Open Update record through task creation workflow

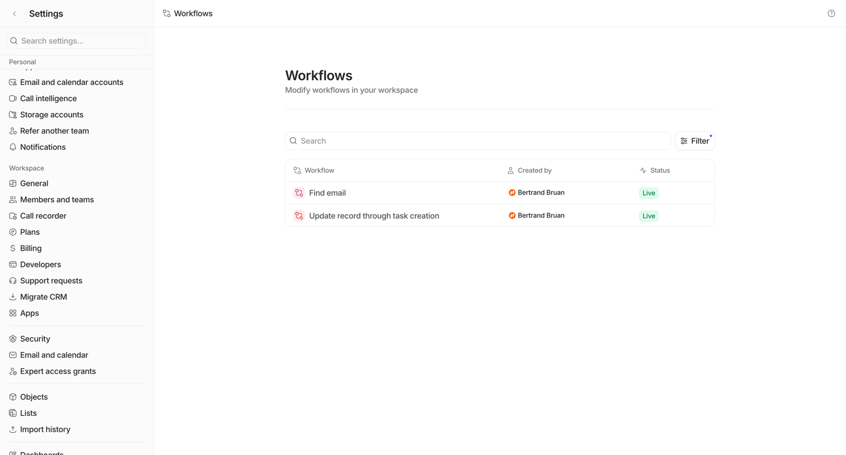pyautogui.click(x=374, y=216)
